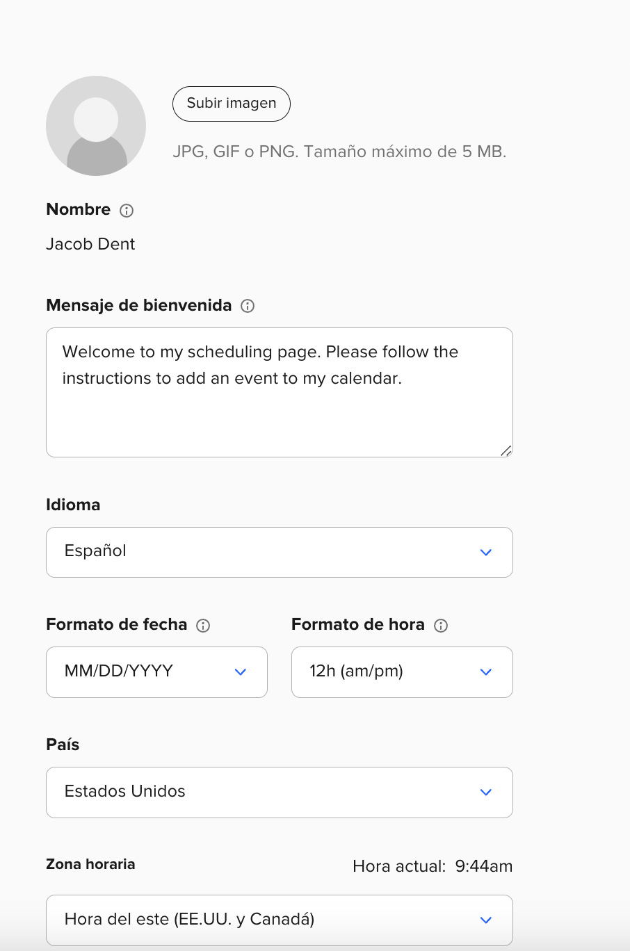Click the textarea resize handle icon

(506, 450)
